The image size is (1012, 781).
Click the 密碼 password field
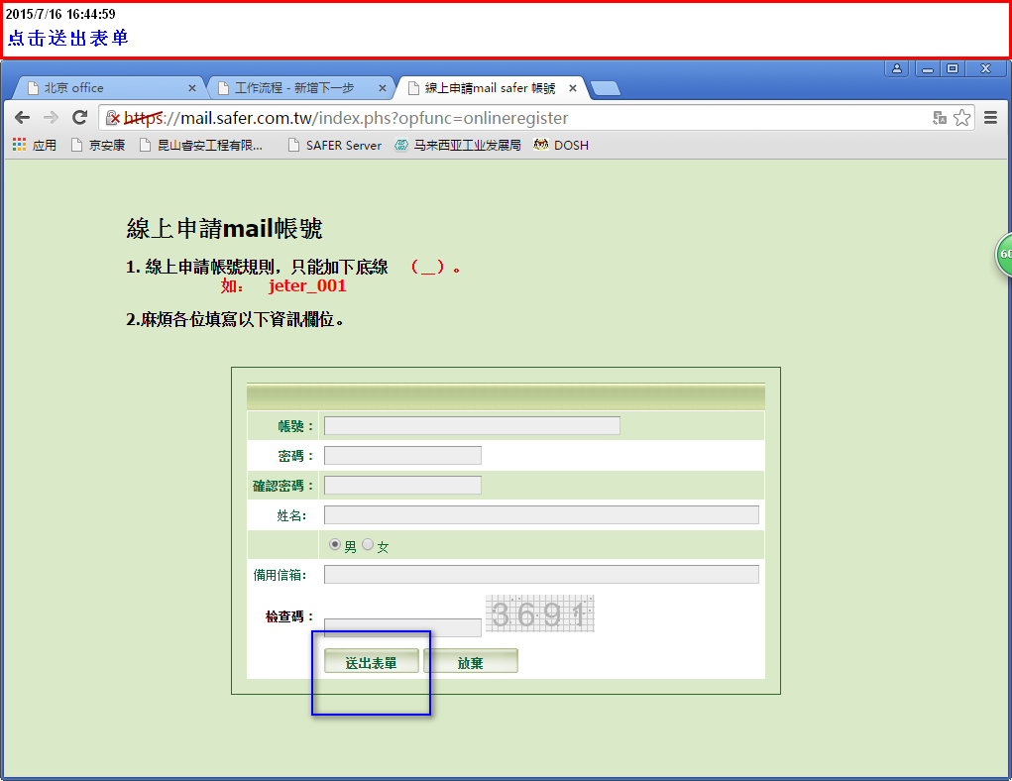point(402,456)
